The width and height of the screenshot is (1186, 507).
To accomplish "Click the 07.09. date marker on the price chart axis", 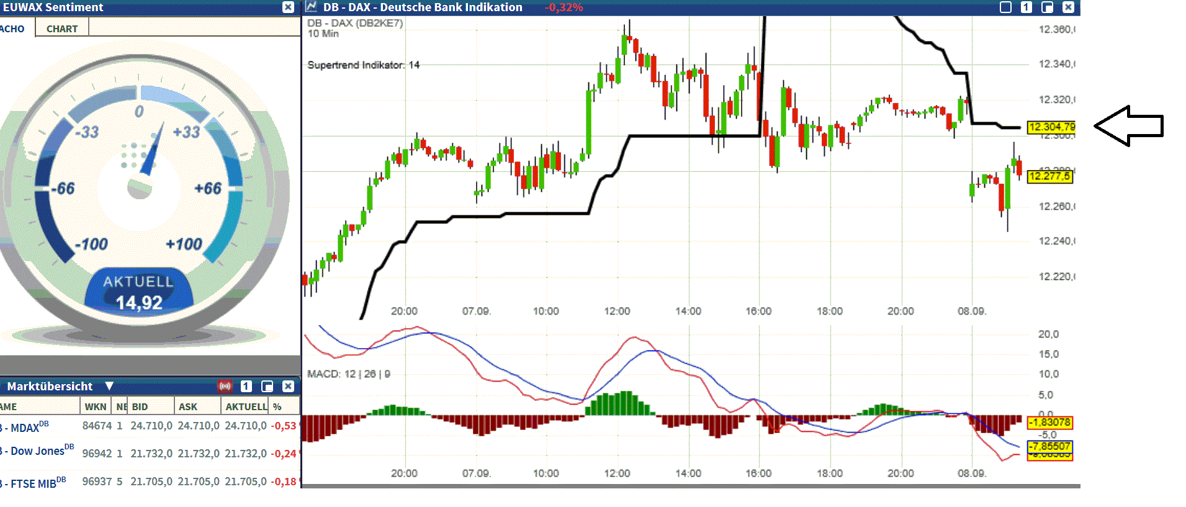I will coord(477,311).
